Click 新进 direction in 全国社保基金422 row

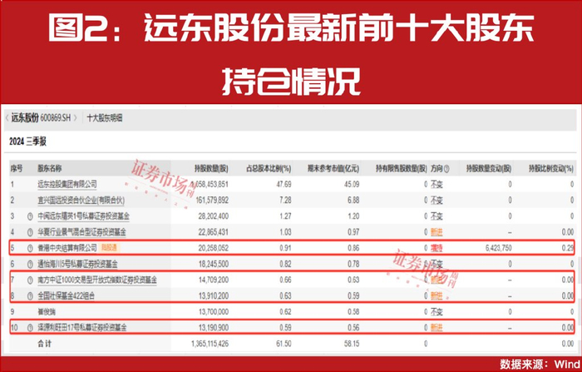[x=436, y=295]
